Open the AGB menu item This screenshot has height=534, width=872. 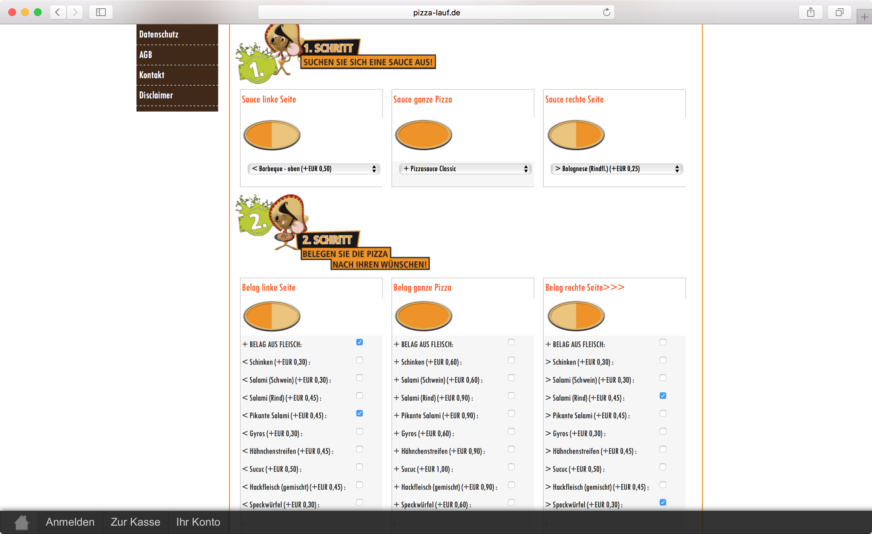tap(177, 55)
